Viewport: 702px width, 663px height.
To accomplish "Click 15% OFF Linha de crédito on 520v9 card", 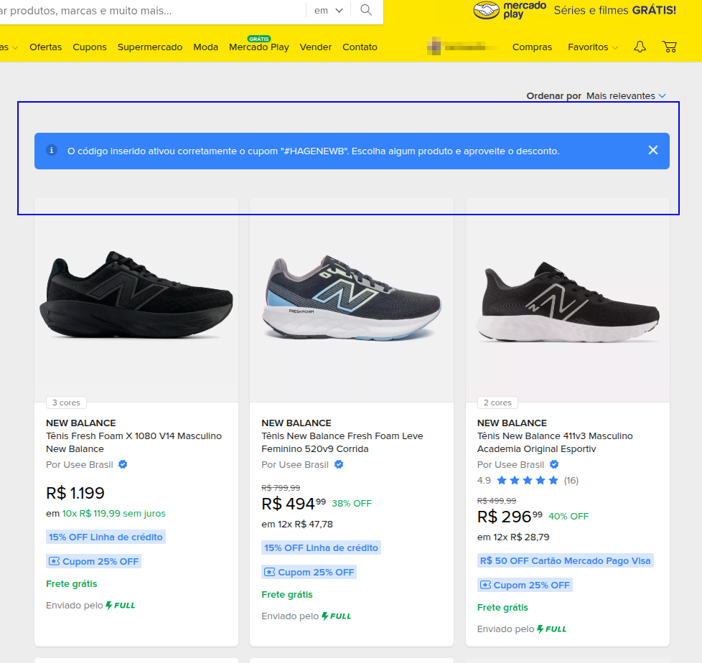I will 321,548.
